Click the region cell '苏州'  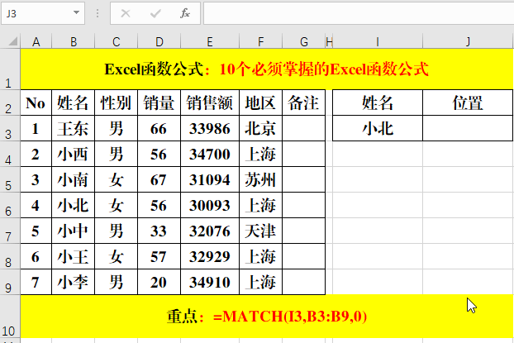click(x=260, y=179)
